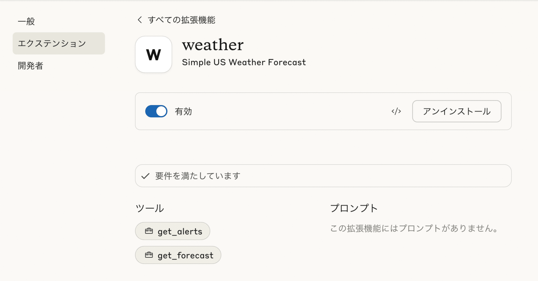Toggle the weather extension off
The height and width of the screenshot is (281, 538).
(x=156, y=111)
